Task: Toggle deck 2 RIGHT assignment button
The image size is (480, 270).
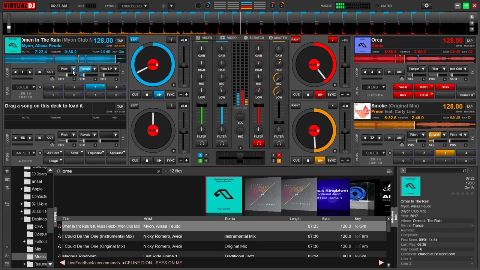Action: 295,39
